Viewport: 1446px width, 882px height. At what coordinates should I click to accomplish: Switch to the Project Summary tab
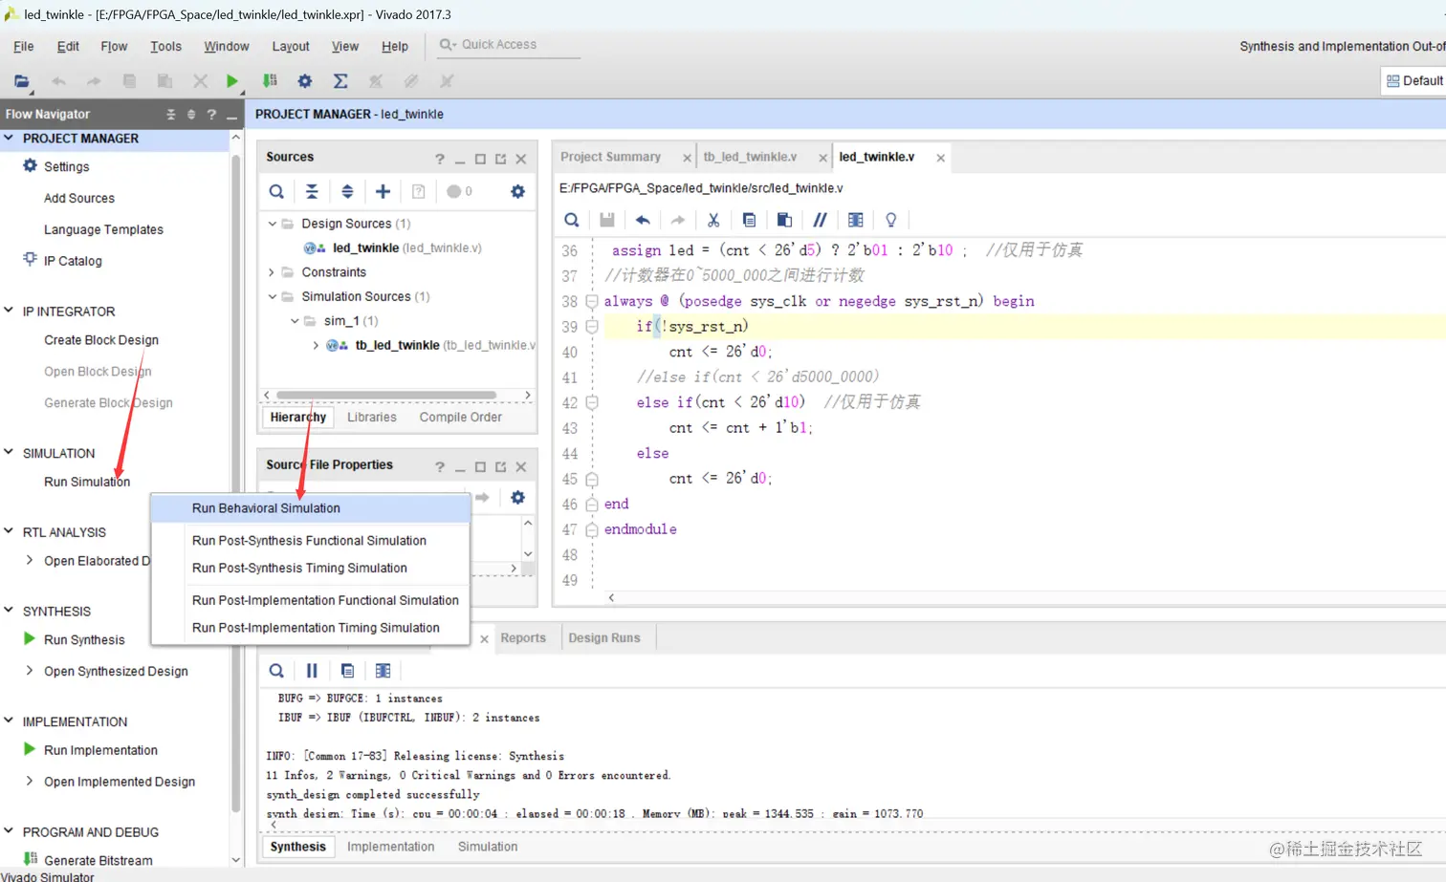click(611, 157)
